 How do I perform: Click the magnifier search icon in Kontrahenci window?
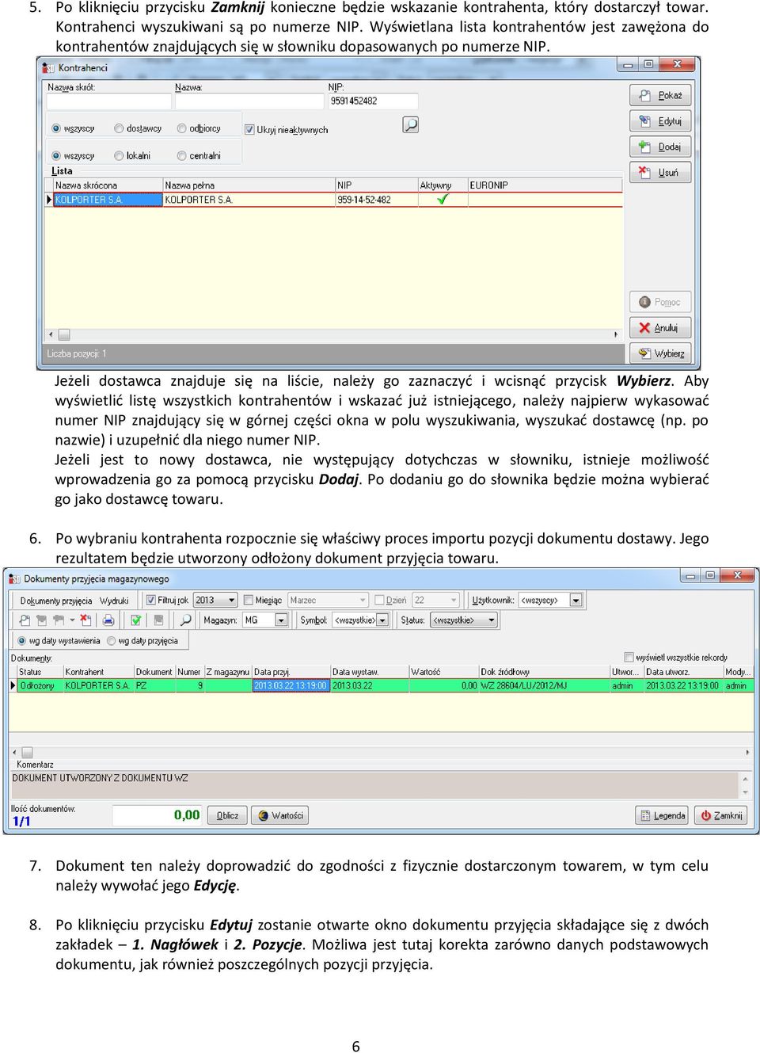click(410, 124)
